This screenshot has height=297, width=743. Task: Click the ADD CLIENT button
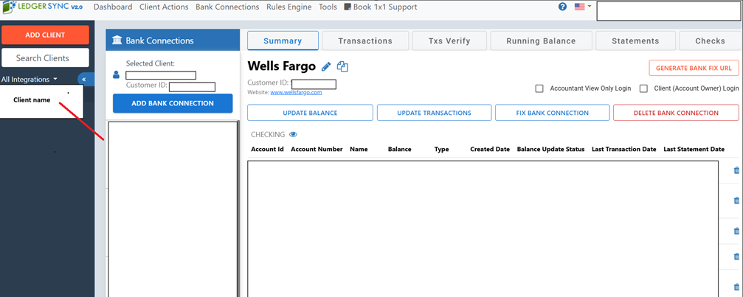(46, 35)
